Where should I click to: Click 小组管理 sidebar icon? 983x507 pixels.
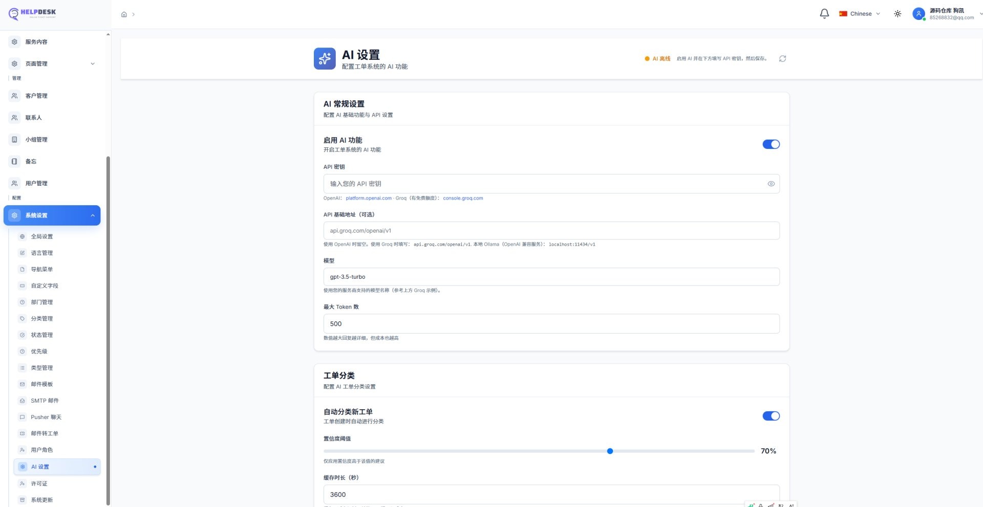coord(14,140)
